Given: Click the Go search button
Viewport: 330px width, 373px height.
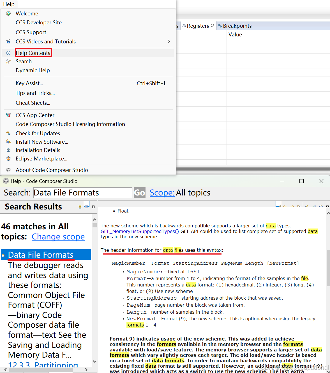Looking at the screenshot, I should point(140,193).
